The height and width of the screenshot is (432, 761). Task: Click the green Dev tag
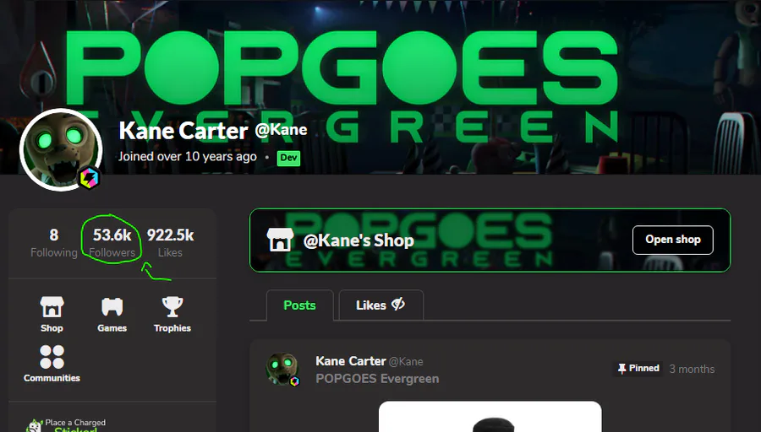click(x=288, y=158)
